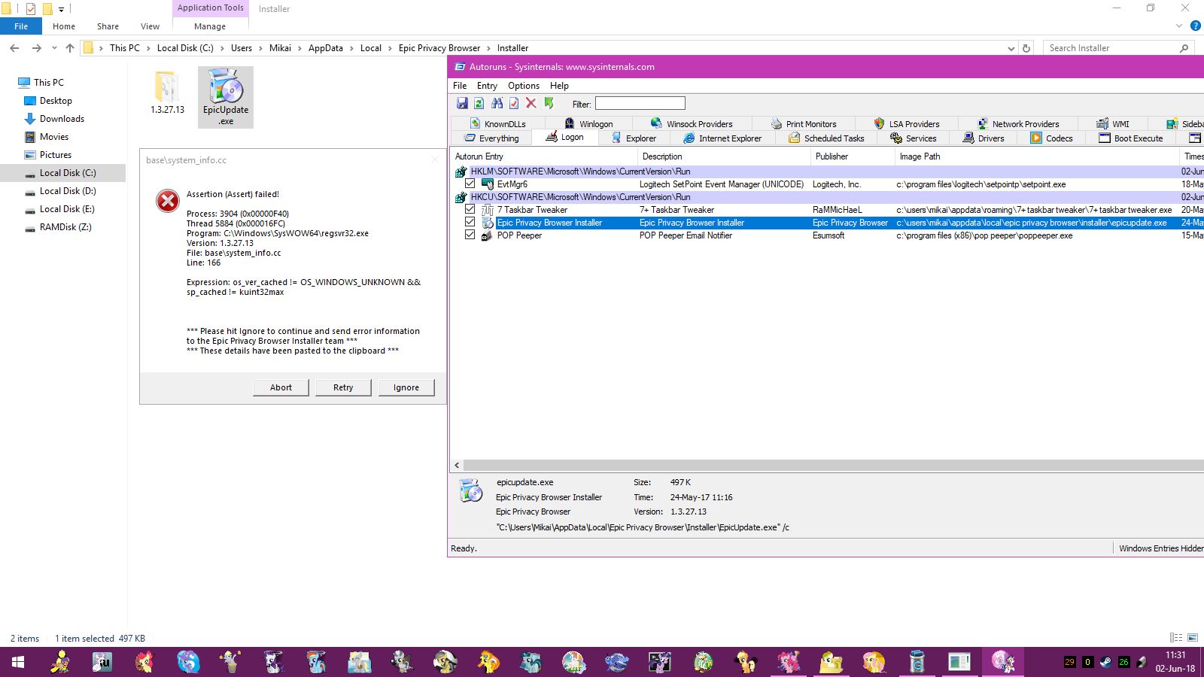
Task: Click the Refresh icon in Autoruns toolbar
Action: click(479, 103)
